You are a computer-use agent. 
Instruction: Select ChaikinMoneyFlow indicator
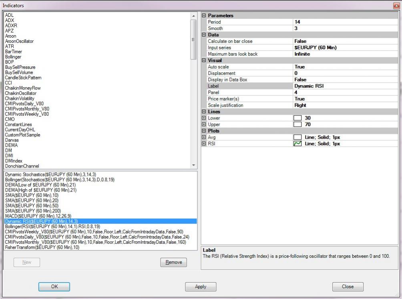pos(23,88)
